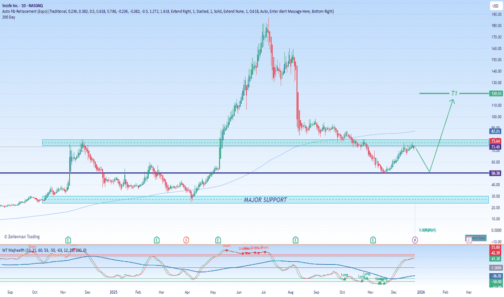The width and height of the screenshot is (504, 297).
Task: Click the 120.53 price label on axis
Action: (496, 93)
